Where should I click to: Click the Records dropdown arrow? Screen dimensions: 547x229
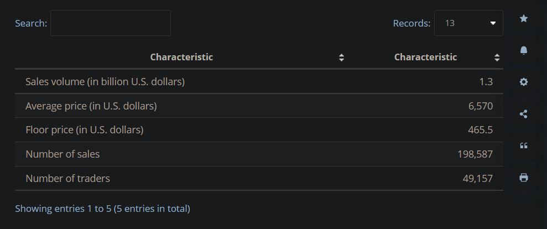tap(493, 23)
